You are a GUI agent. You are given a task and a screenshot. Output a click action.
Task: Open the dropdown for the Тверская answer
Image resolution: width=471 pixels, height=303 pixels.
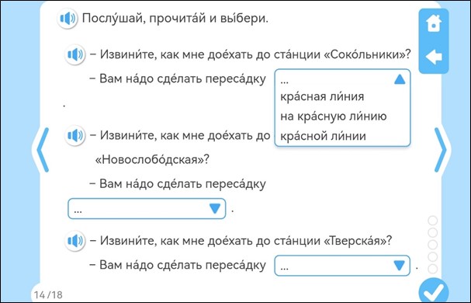(342, 266)
